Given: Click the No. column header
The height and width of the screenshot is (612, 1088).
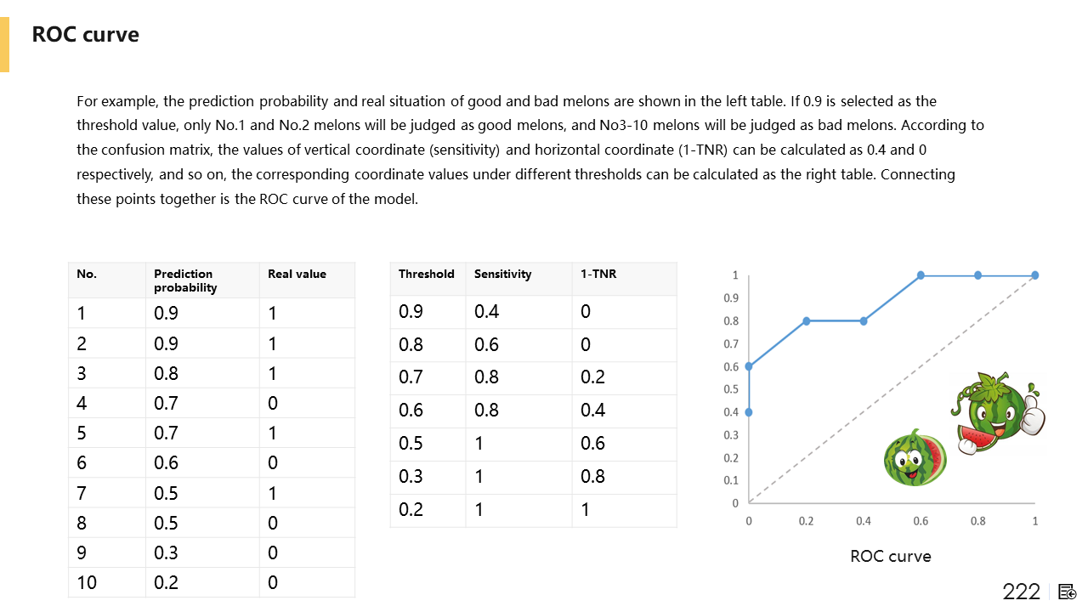Looking at the screenshot, I should [87, 274].
